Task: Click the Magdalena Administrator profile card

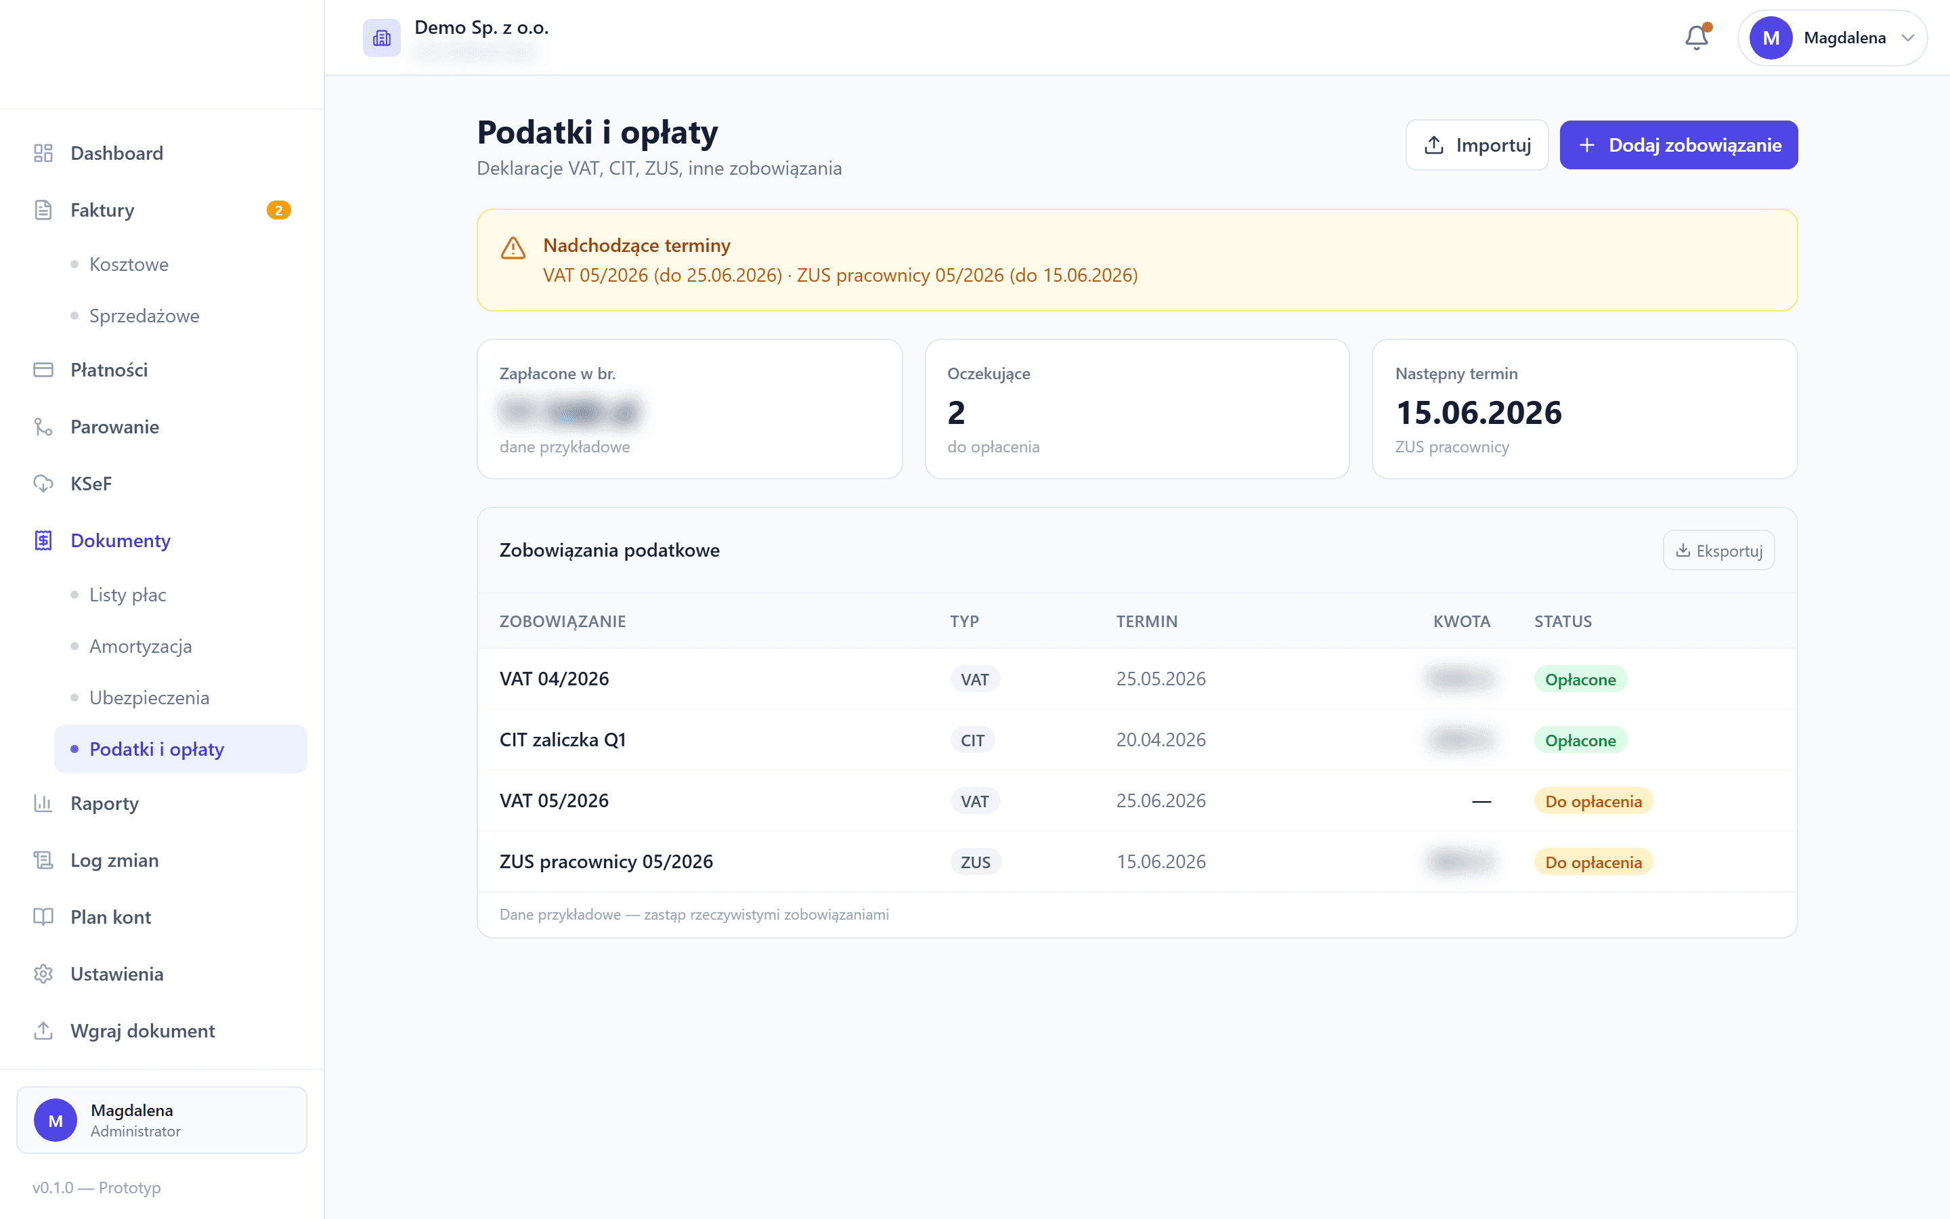Action: tap(162, 1121)
